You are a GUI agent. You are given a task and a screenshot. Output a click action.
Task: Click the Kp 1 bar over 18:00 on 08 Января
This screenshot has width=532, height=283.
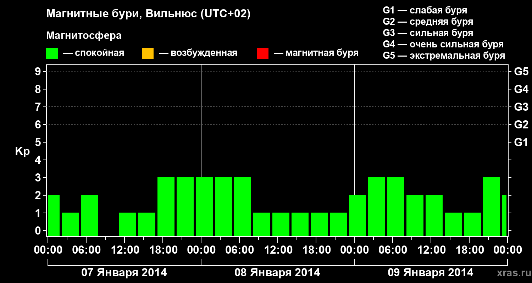click(x=319, y=224)
